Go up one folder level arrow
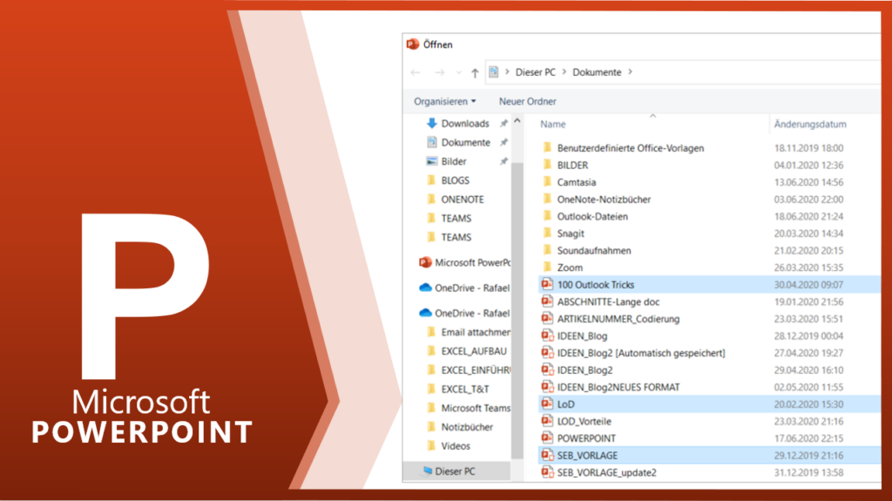 click(x=474, y=72)
